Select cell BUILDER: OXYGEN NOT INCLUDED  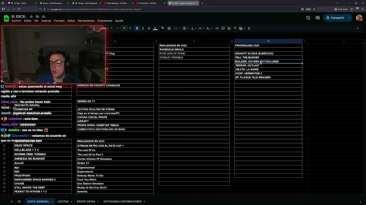[x=268, y=61]
